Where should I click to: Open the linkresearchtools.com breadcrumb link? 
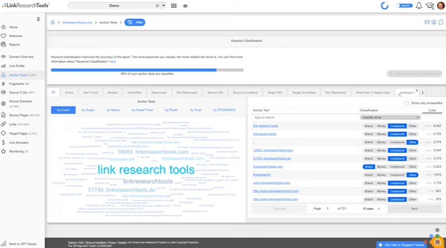tap(77, 22)
